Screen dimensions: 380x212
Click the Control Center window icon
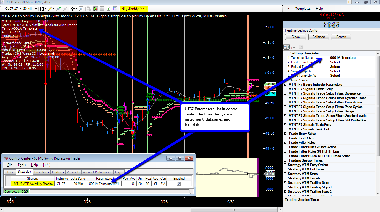pyautogui.click(x=5, y=158)
